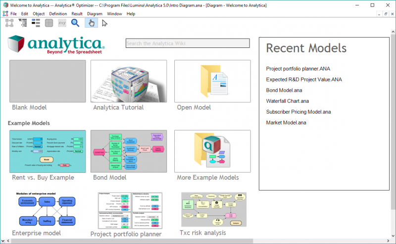Open the Bond Model diagram thumbnail
Image resolution: width=396 pixels, height=244 pixels.
[129, 151]
